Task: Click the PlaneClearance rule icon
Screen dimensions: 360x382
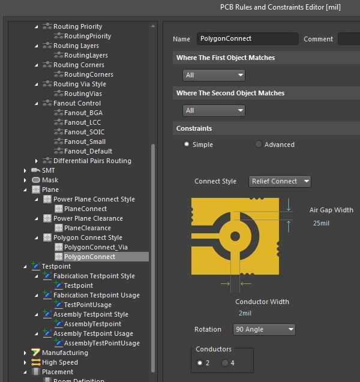Action: pyautogui.click(x=58, y=228)
